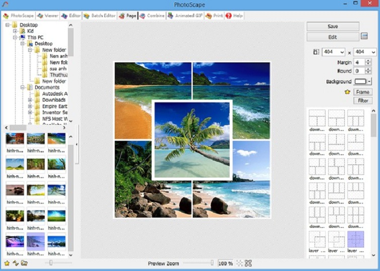The height and width of the screenshot is (271, 380).
Task: Click the list icon beside the Edit button
Action: [x=364, y=37]
